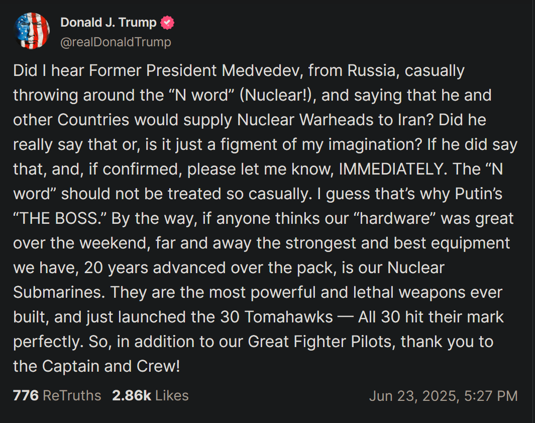This screenshot has width=535, height=423.
Task: Click the "Likes" label
Action: 172,395
